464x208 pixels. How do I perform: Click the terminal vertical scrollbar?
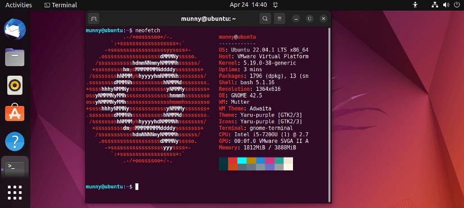329,114
